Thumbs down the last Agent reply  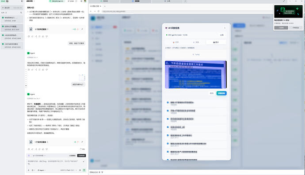pyautogui.click(x=47, y=149)
